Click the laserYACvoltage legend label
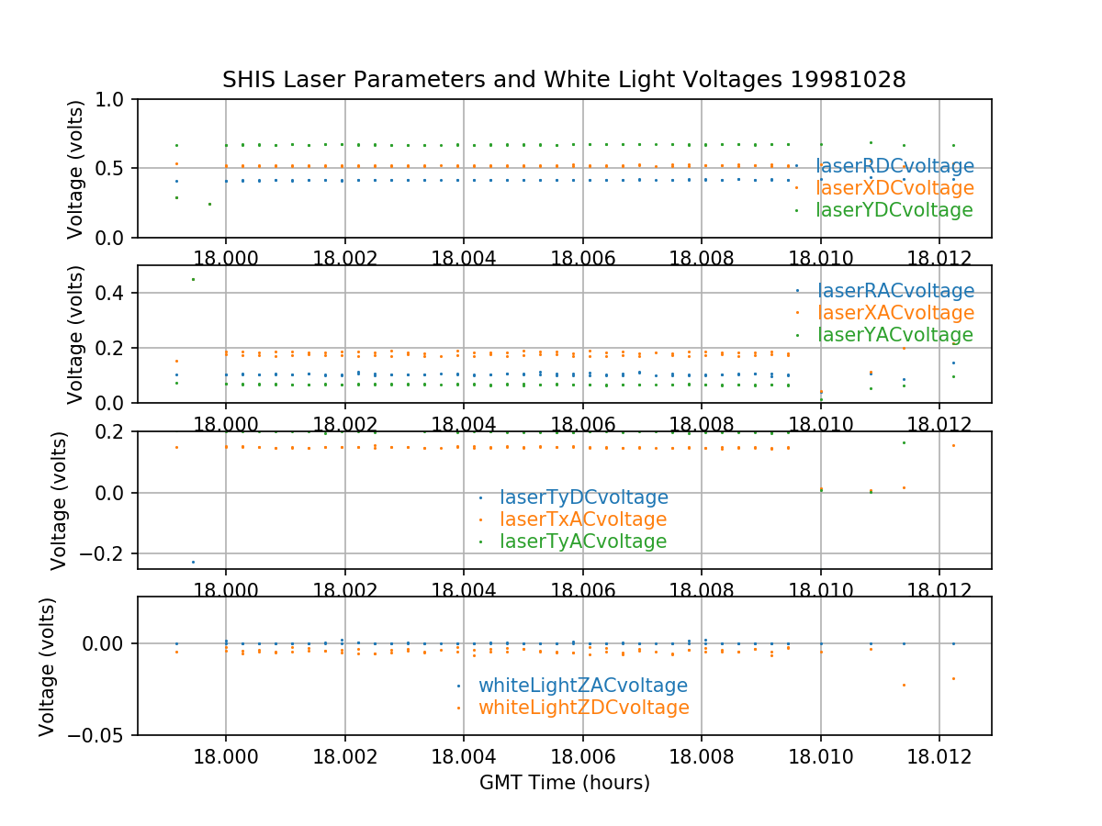The image size is (1102, 826). (x=894, y=335)
